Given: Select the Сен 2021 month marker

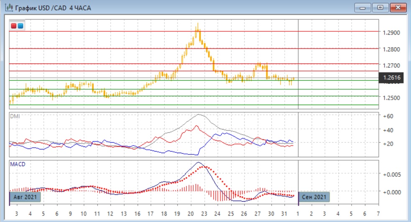Looking at the screenshot, I should (x=314, y=197).
